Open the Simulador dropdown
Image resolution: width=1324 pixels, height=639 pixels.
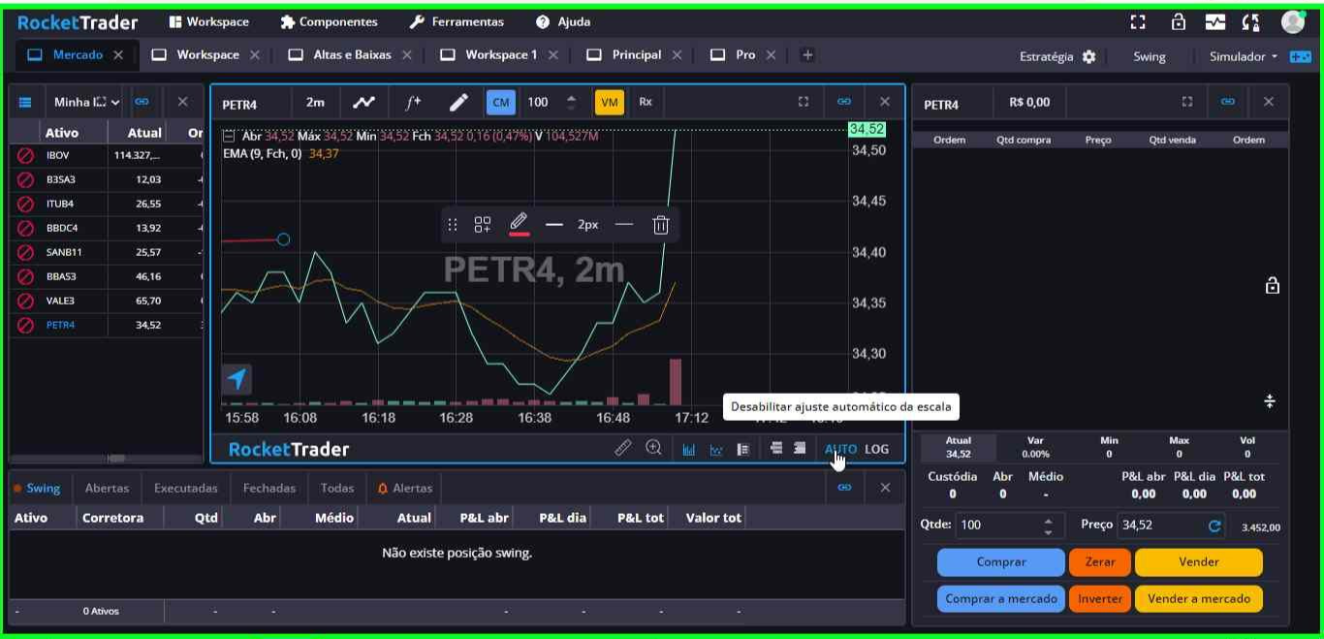pos(1244,56)
